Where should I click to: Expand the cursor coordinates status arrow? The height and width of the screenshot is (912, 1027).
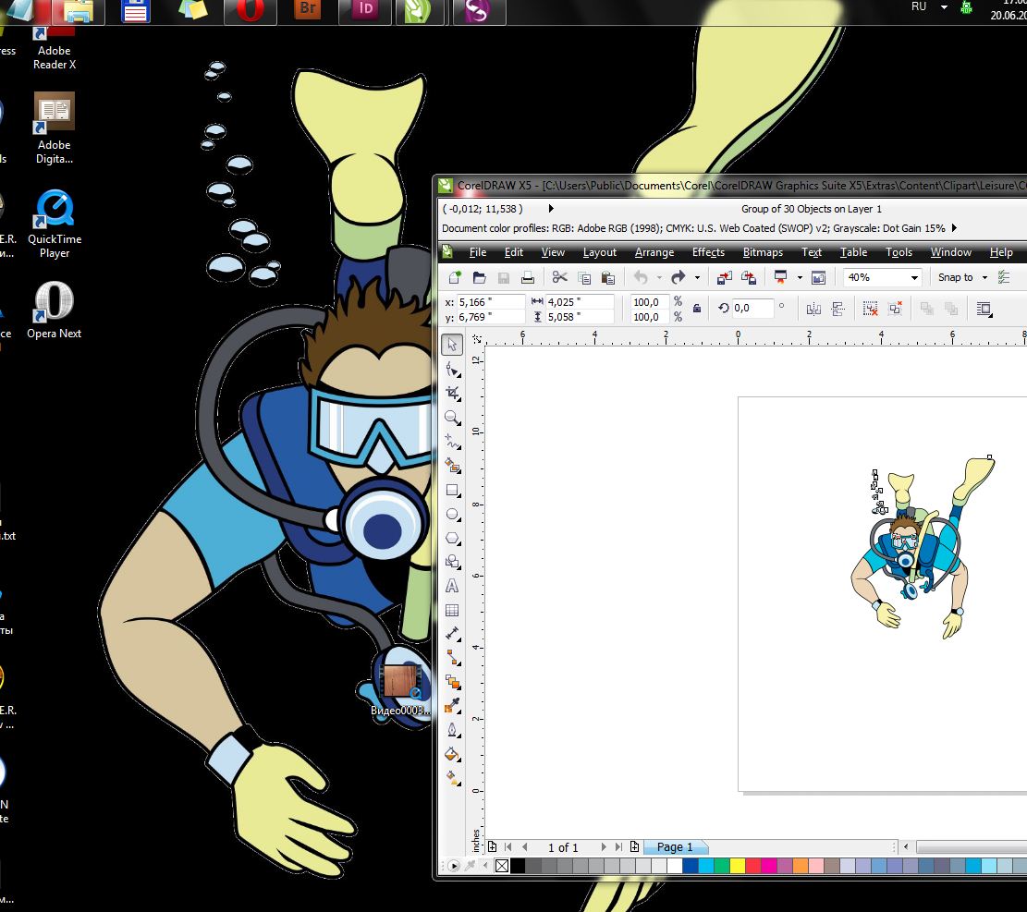tap(551, 209)
